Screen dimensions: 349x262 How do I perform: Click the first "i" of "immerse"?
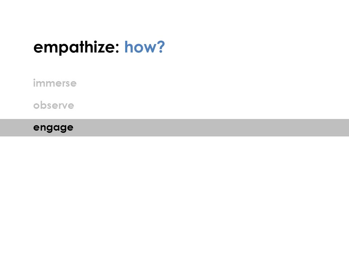pos(35,83)
